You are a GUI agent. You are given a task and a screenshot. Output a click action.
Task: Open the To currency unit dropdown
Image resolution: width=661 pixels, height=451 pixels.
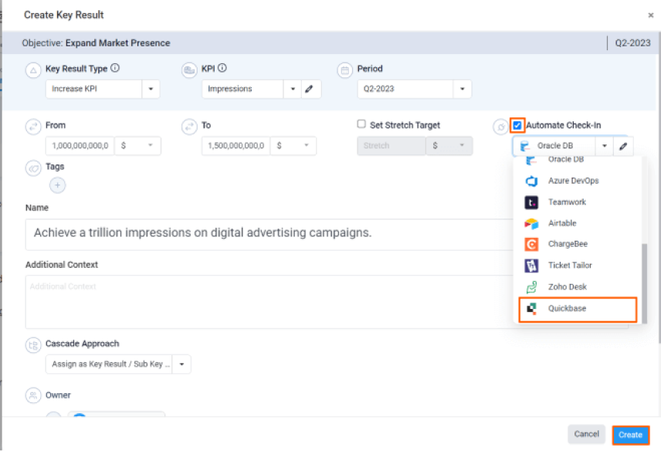(293, 145)
